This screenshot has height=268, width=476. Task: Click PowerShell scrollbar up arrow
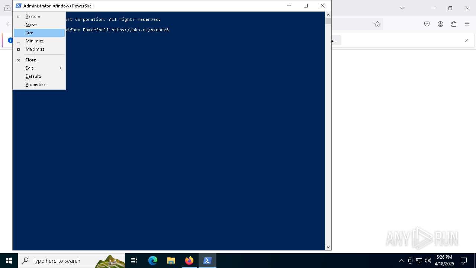[x=328, y=15]
